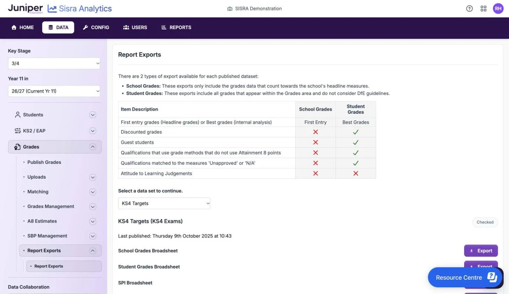This screenshot has width=509, height=294.
Task: Select the DATA tab
Action: pyautogui.click(x=58, y=27)
